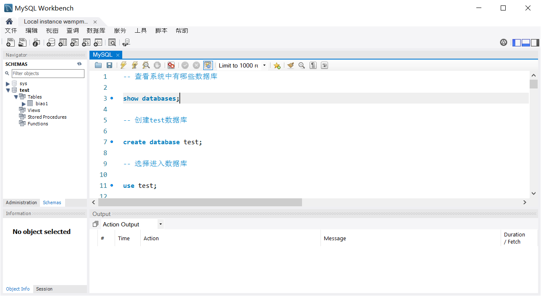Open a script file in this editor
The height and width of the screenshot is (296, 541).
(98, 65)
